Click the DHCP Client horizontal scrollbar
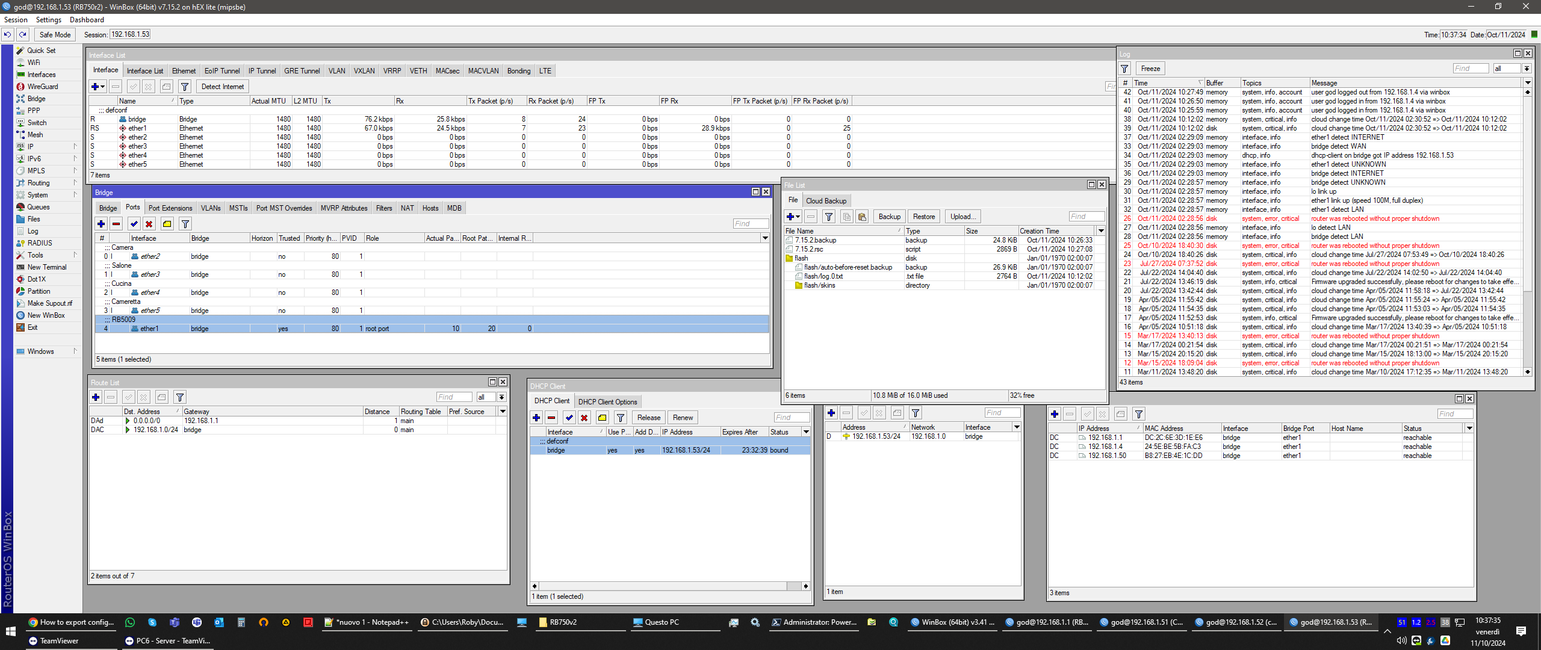The width and height of the screenshot is (1541, 650). pyautogui.click(x=670, y=586)
